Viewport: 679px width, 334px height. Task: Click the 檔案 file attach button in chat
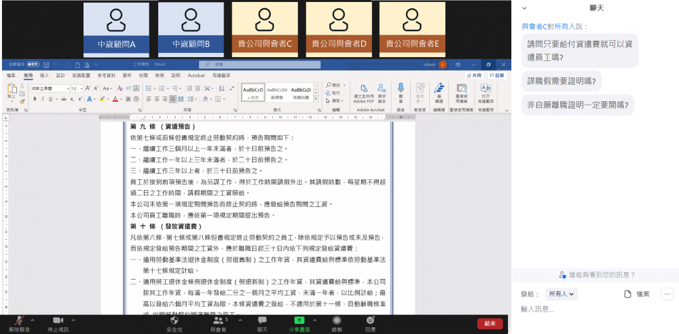point(637,294)
